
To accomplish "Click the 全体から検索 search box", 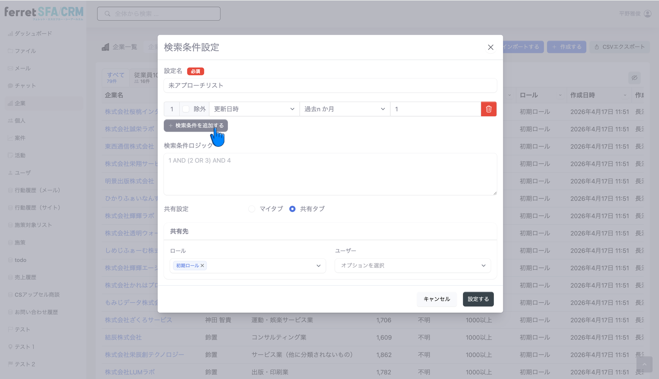I will tap(159, 14).
